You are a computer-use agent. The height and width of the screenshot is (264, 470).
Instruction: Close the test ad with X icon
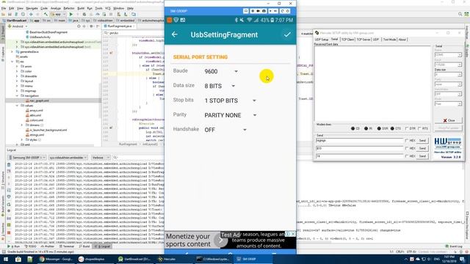pos(294,234)
